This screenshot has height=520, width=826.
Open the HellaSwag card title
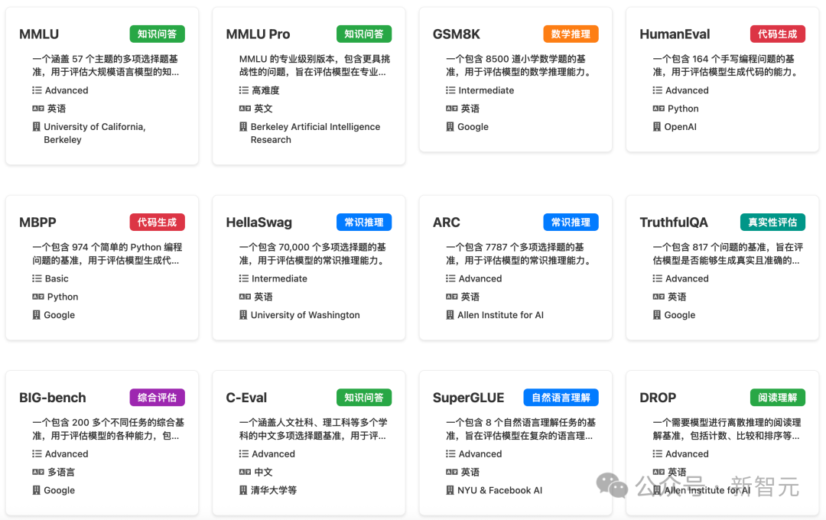coord(259,223)
